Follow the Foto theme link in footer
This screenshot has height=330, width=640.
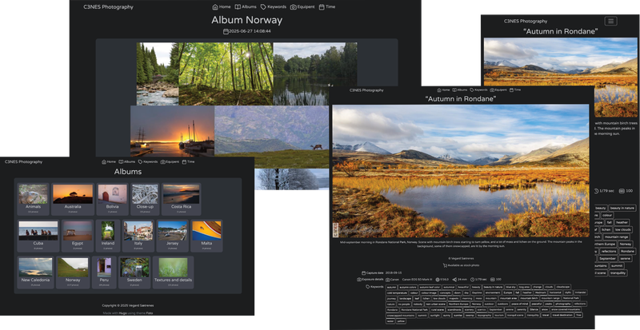click(x=150, y=313)
